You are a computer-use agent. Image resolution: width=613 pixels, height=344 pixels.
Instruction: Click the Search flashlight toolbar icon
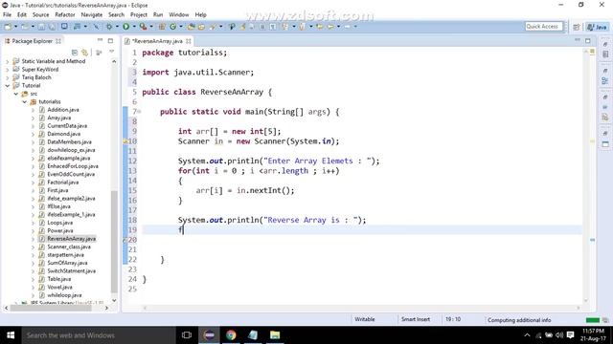click(213, 27)
